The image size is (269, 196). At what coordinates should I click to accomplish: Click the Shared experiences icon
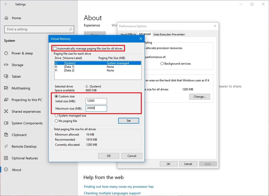point(6,112)
